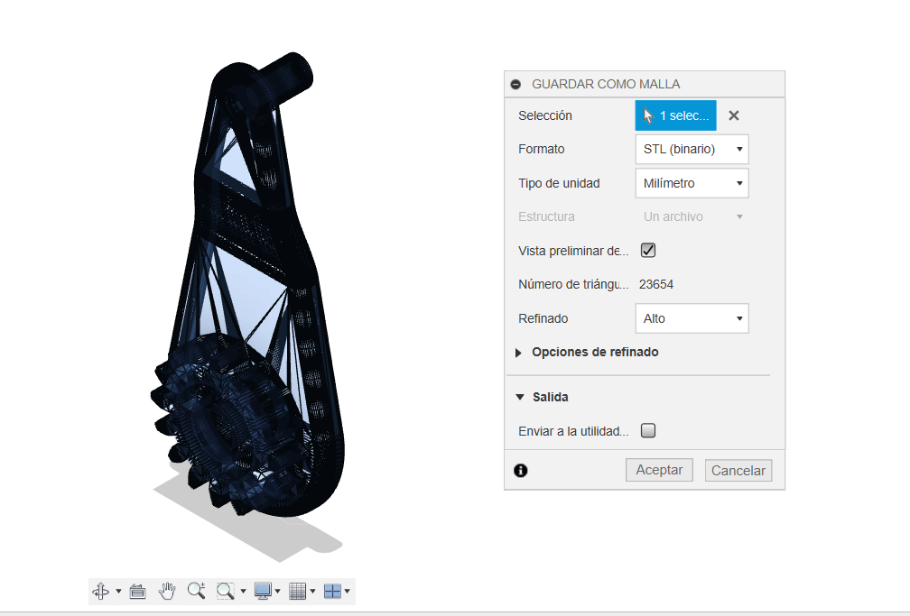This screenshot has width=910, height=616.
Task: Click the 'Selección' label
Action: (545, 115)
